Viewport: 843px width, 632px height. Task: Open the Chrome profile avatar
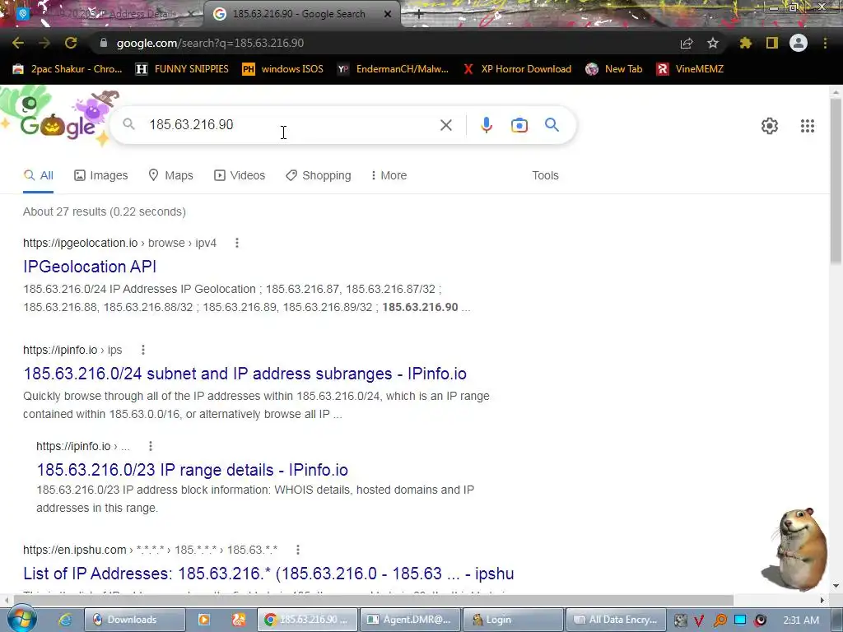tap(799, 43)
